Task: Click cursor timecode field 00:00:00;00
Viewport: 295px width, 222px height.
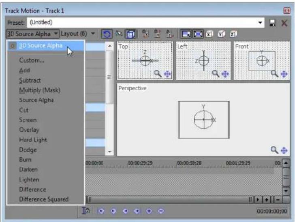Action: (x=272, y=211)
